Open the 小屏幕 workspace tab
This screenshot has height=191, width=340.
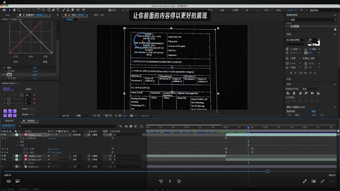pos(235,10)
